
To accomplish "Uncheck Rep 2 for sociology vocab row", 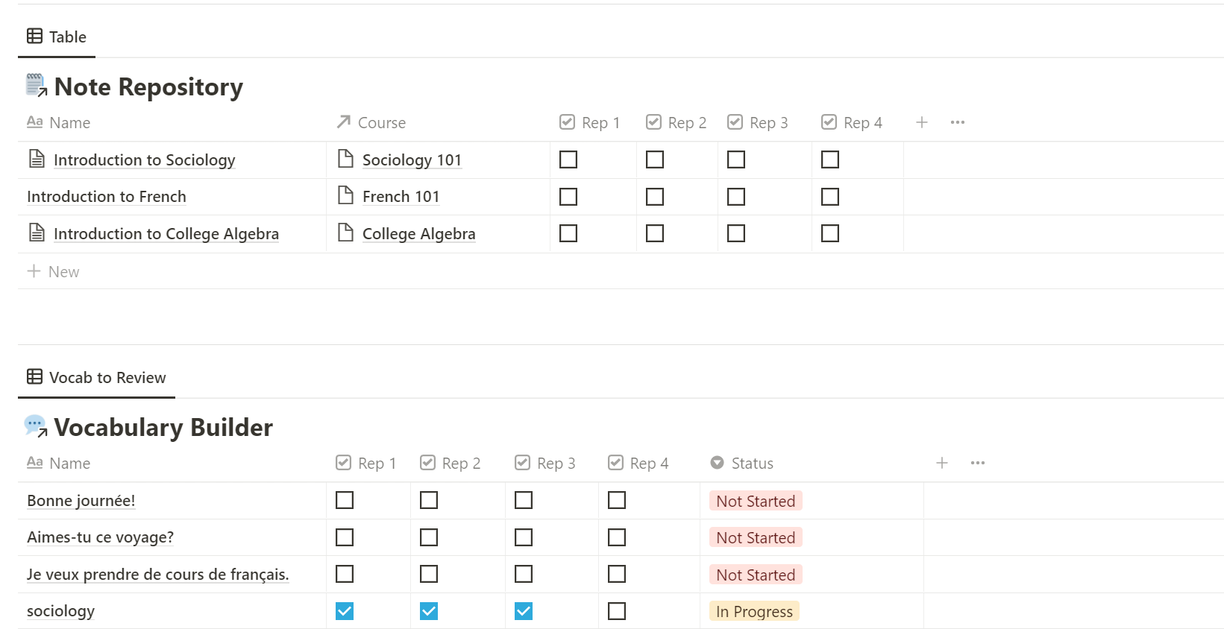I will (429, 611).
